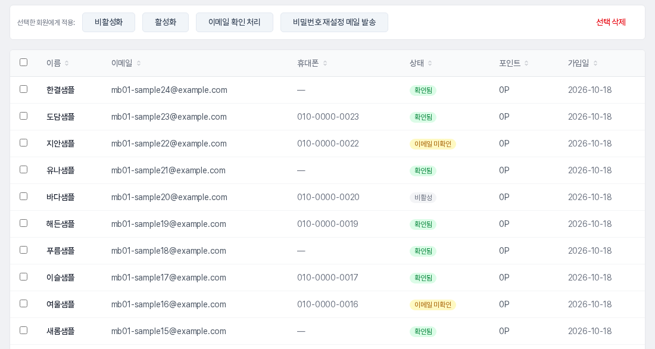Click email mb01-sample21@example.com
655x349 pixels.
(x=169, y=170)
